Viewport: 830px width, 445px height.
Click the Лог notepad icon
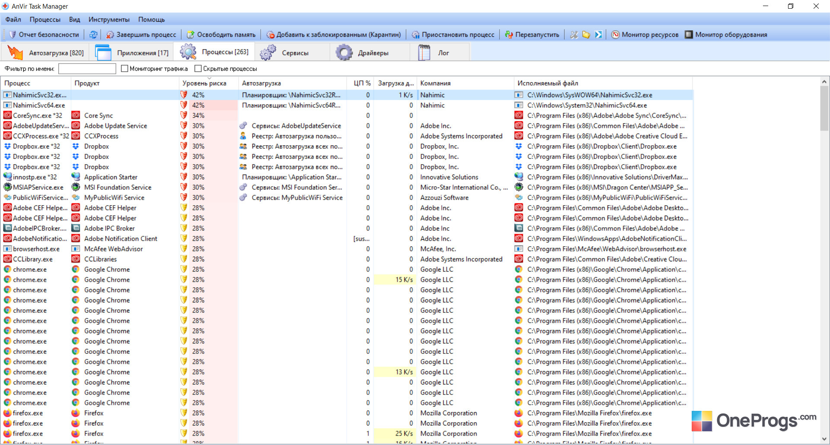tap(424, 52)
